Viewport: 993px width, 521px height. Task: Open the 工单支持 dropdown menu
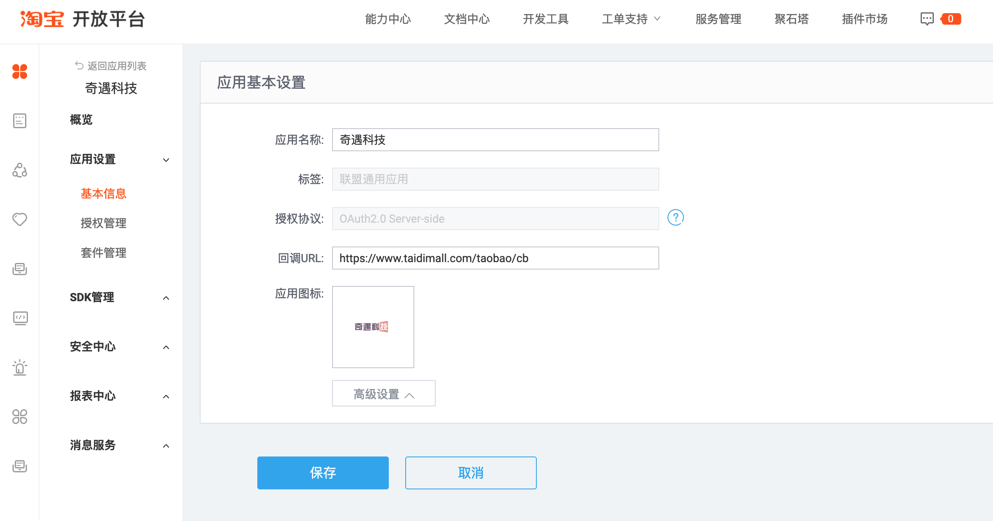[631, 19]
